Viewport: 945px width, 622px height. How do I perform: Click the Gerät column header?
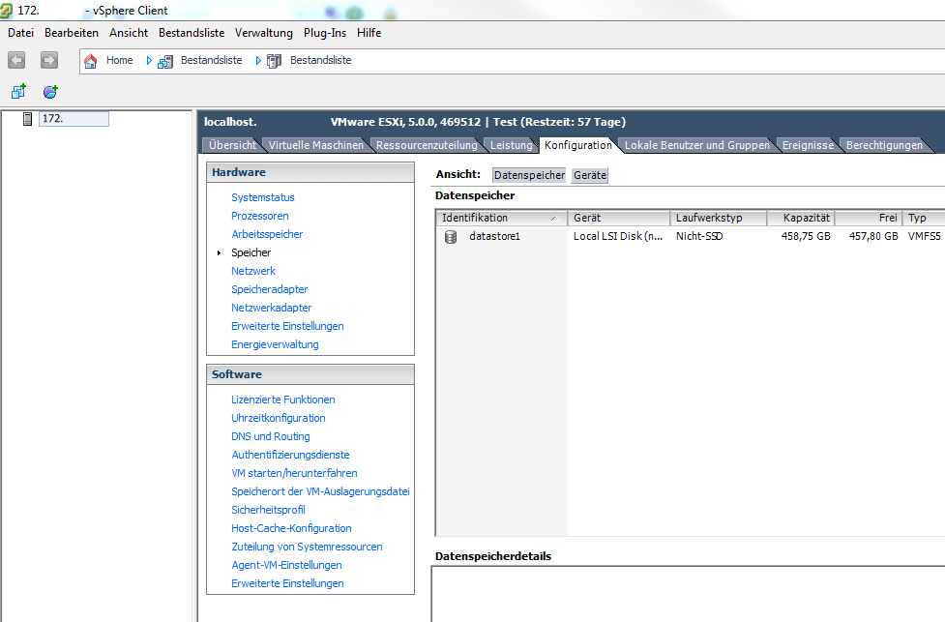pyautogui.click(x=619, y=219)
